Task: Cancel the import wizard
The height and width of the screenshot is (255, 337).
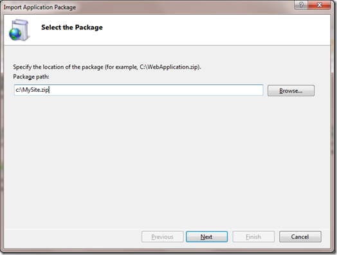Action: click(x=300, y=237)
